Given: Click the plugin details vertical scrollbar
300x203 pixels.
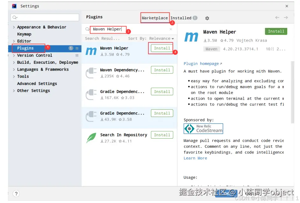Looking at the screenshot, I should click(x=292, y=92).
